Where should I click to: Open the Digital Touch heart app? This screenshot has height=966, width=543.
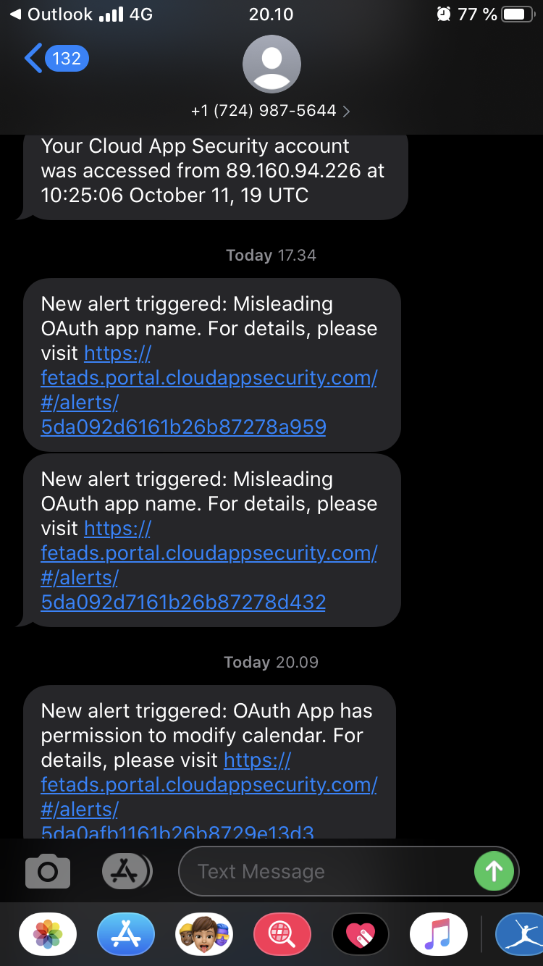[361, 934]
